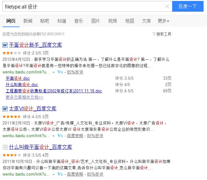Click V3 badge on 太原VI设计 result
This screenshot has height=180, width=207.
[x=60, y=136]
